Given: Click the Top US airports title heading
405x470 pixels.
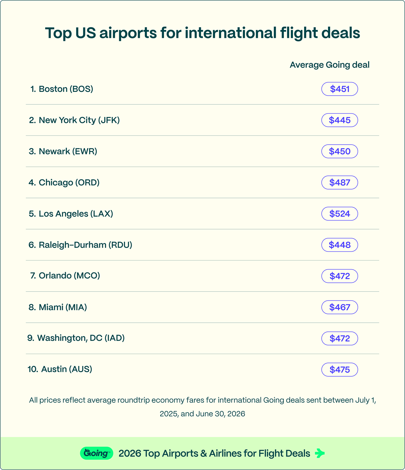Looking at the screenshot, I should click(x=202, y=33).
